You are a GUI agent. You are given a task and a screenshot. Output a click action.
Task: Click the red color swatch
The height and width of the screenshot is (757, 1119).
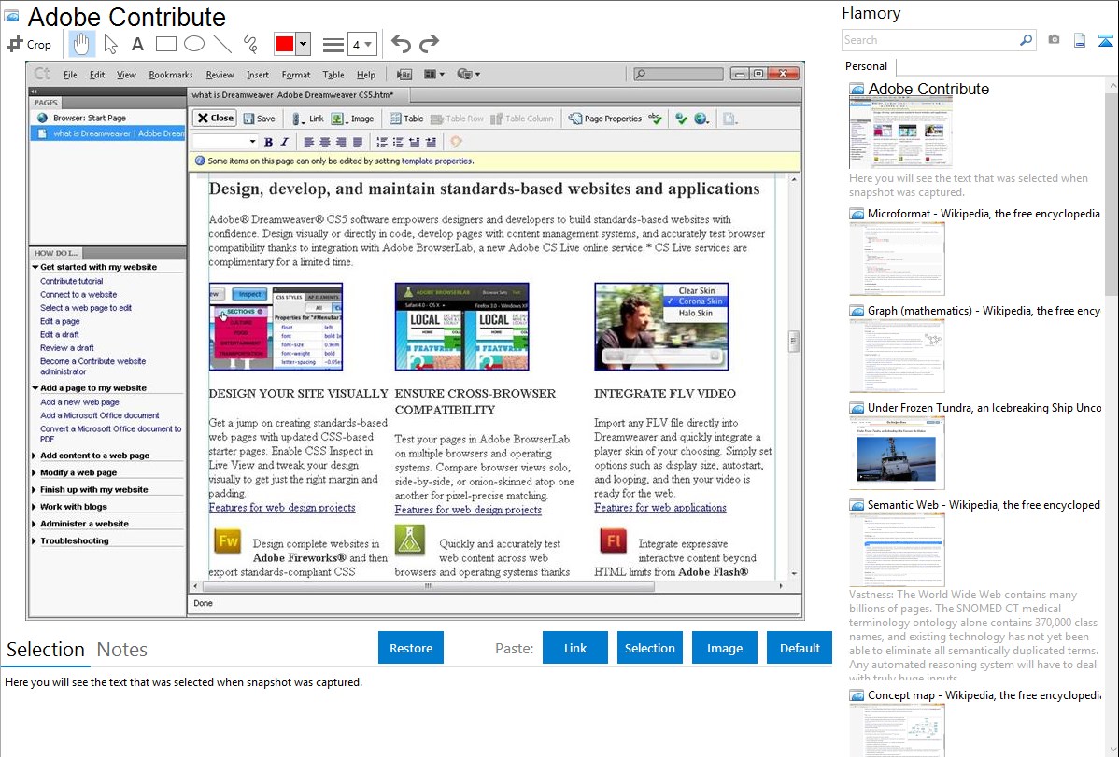[x=285, y=44]
